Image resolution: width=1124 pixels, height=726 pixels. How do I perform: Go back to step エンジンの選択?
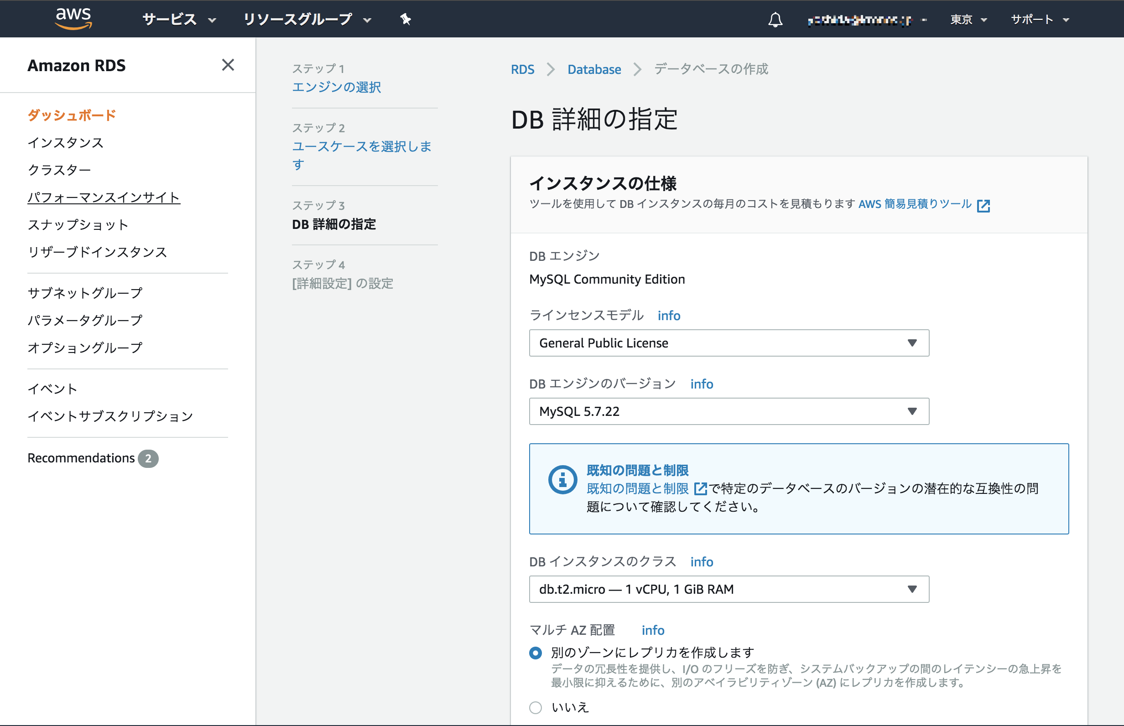(x=337, y=87)
